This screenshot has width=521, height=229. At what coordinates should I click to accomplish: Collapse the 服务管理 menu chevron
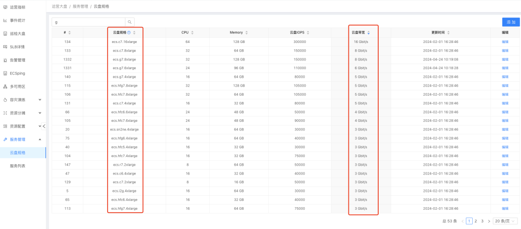pyautogui.click(x=40, y=140)
